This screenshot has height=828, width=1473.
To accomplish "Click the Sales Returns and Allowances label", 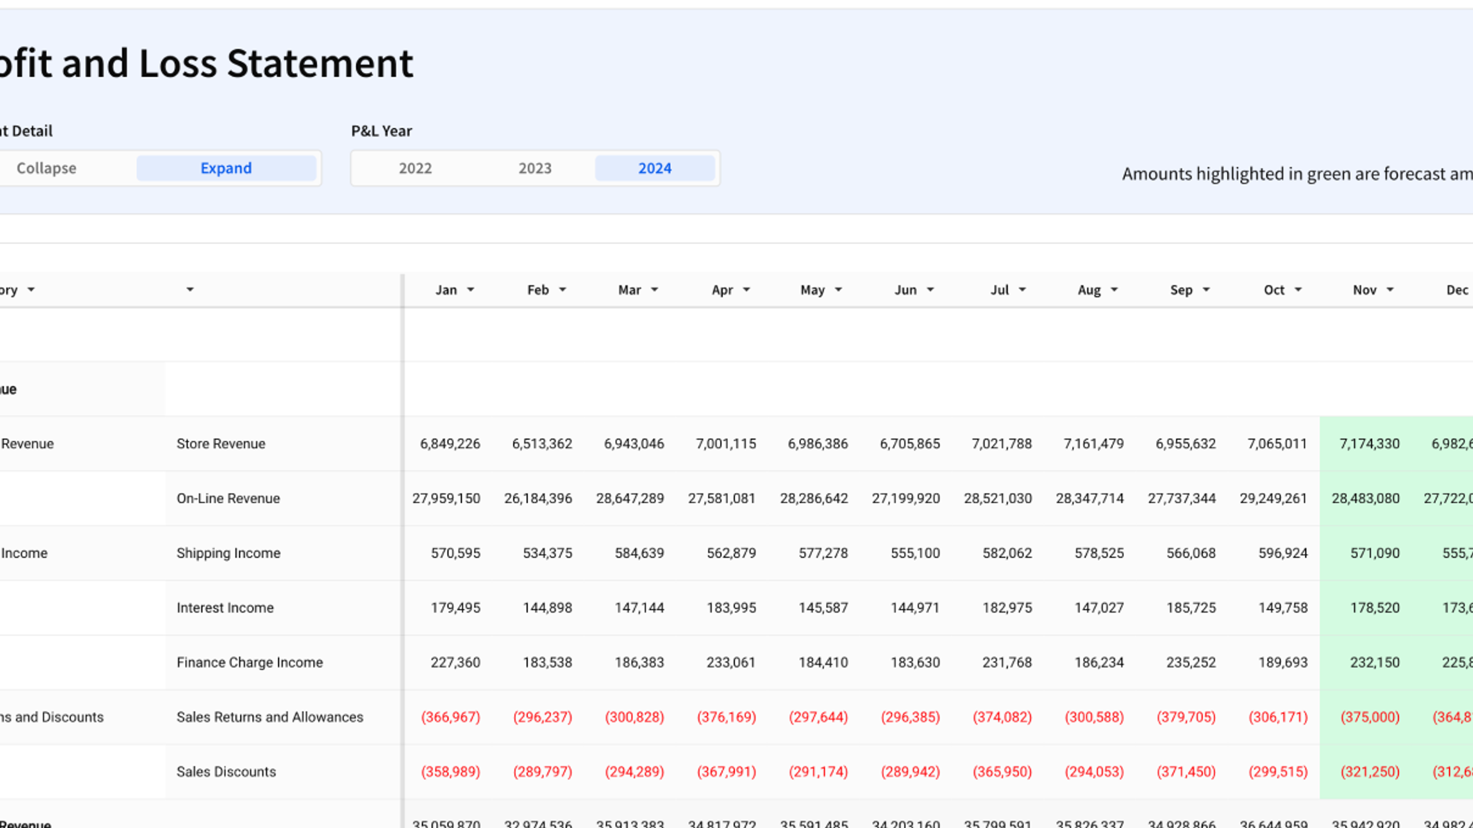I will click(269, 717).
